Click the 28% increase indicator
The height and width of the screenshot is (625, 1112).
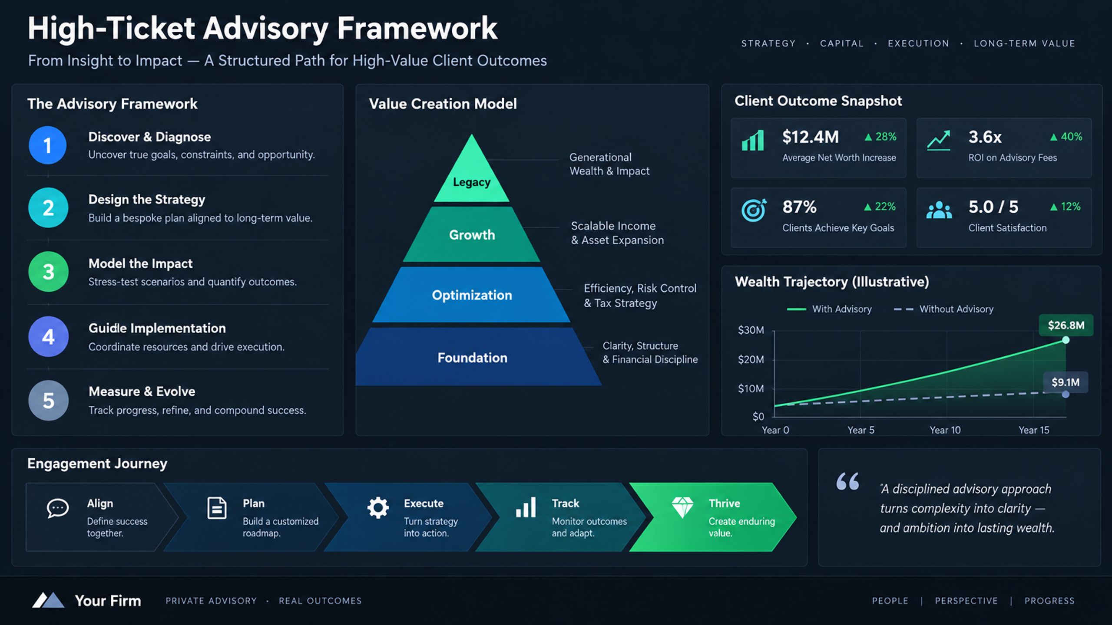click(x=880, y=137)
